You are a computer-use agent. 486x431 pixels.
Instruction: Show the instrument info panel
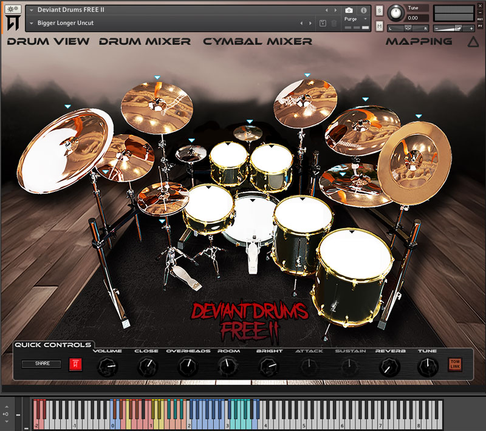363,10
